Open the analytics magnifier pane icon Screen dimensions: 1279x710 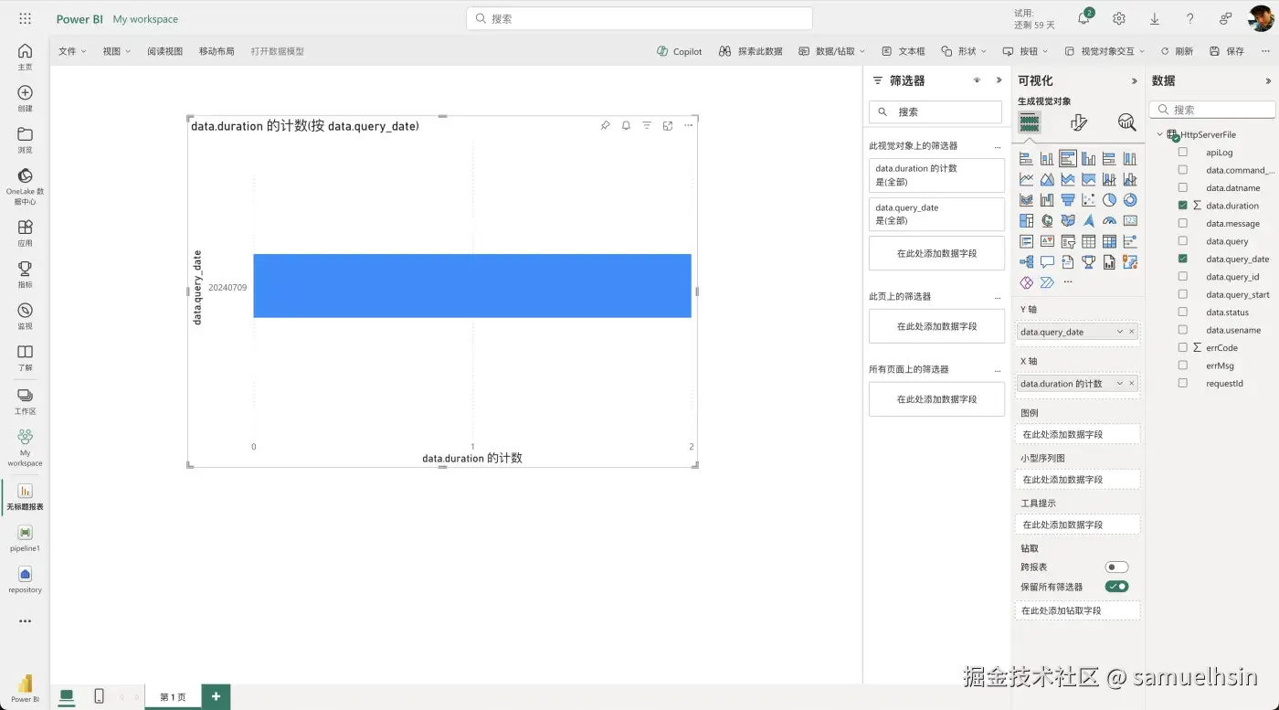[x=1127, y=122]
